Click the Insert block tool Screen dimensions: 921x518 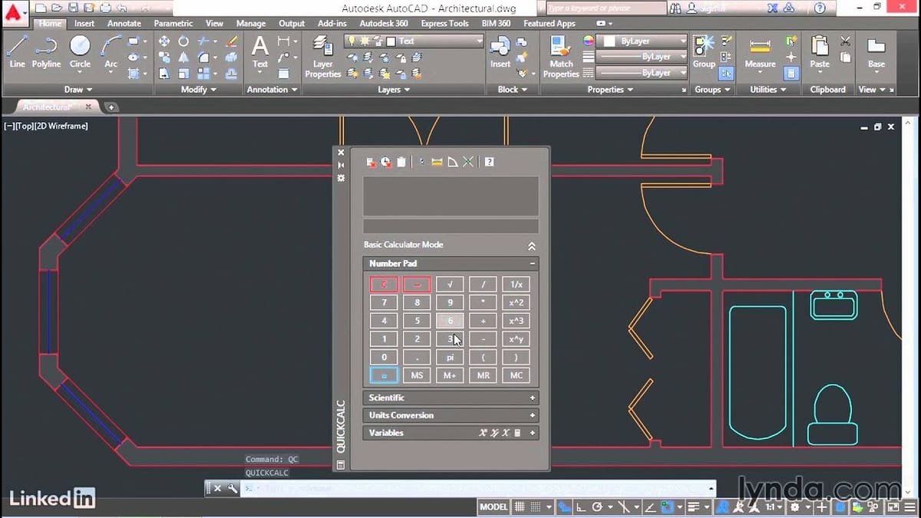coord(500,51)
